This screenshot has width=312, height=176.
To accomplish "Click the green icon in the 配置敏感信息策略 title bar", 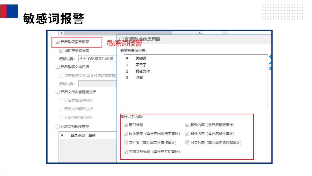I will click(121, 39).
